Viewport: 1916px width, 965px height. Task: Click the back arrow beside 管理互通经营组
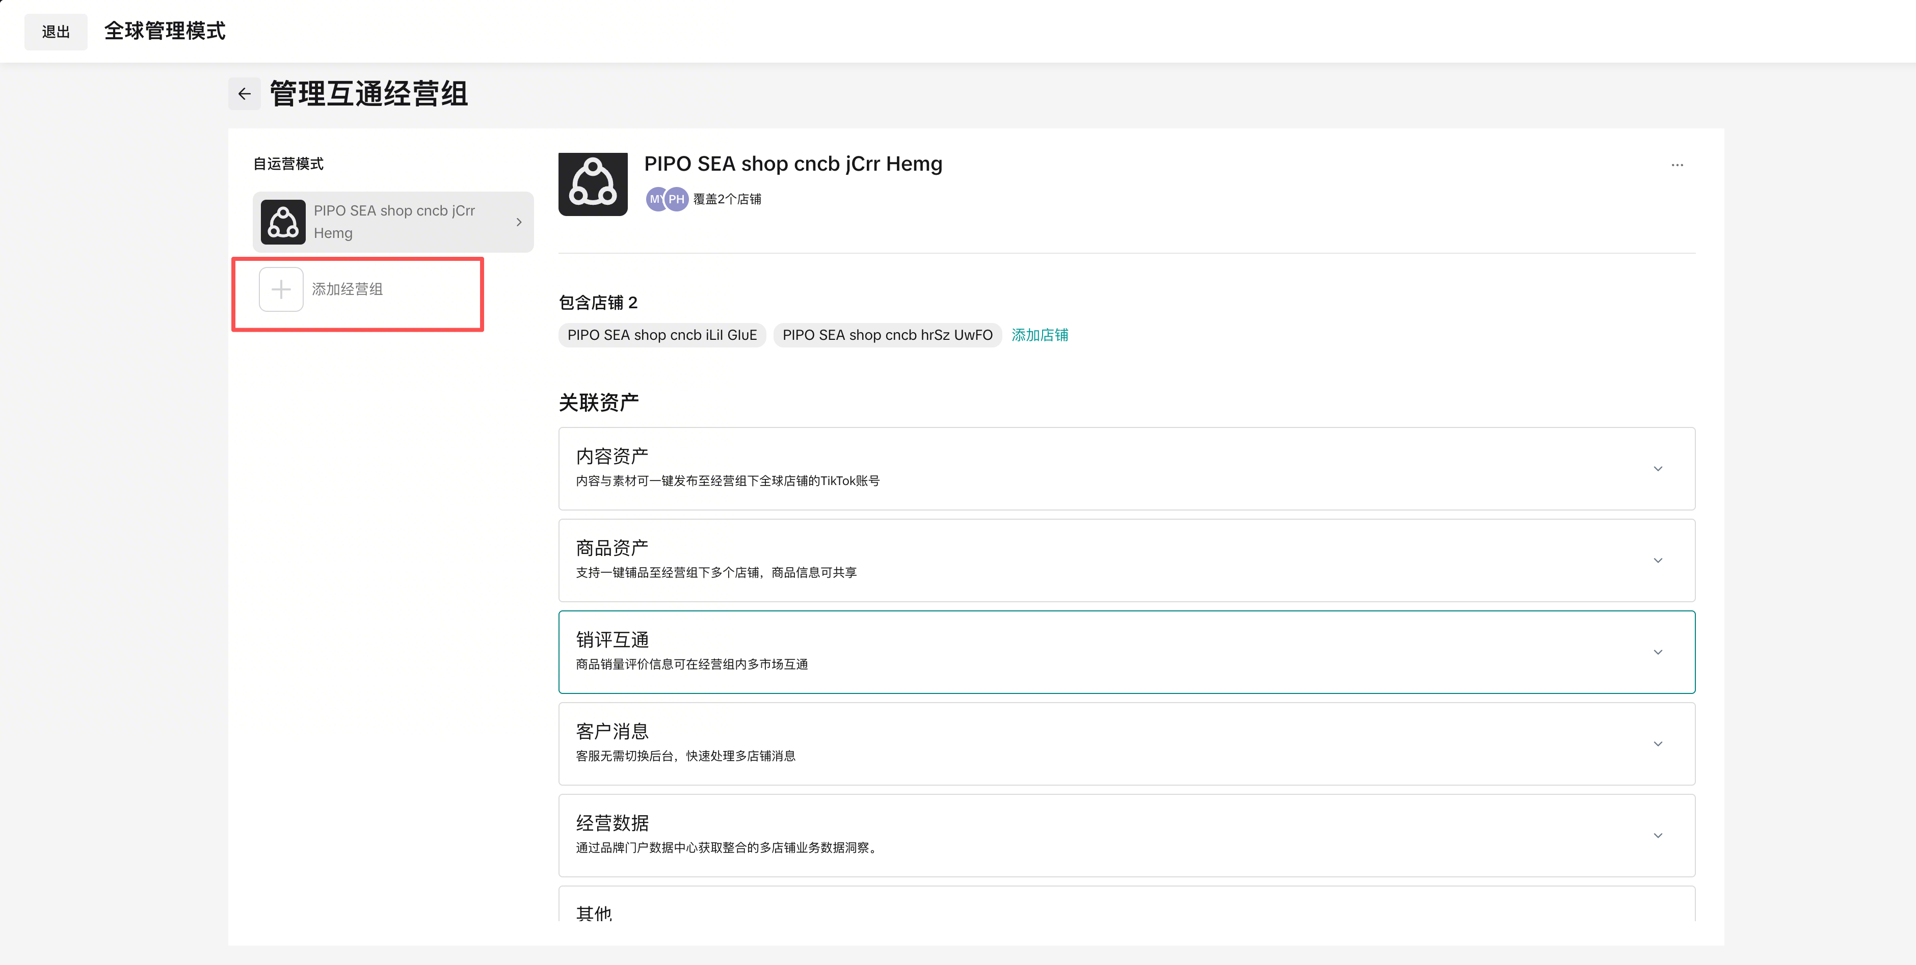click(244, 94)
